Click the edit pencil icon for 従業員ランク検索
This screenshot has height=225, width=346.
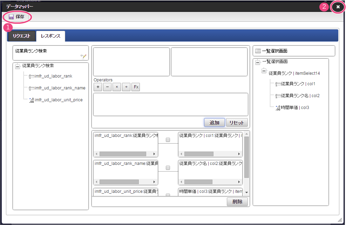click(x=83, y=57)
